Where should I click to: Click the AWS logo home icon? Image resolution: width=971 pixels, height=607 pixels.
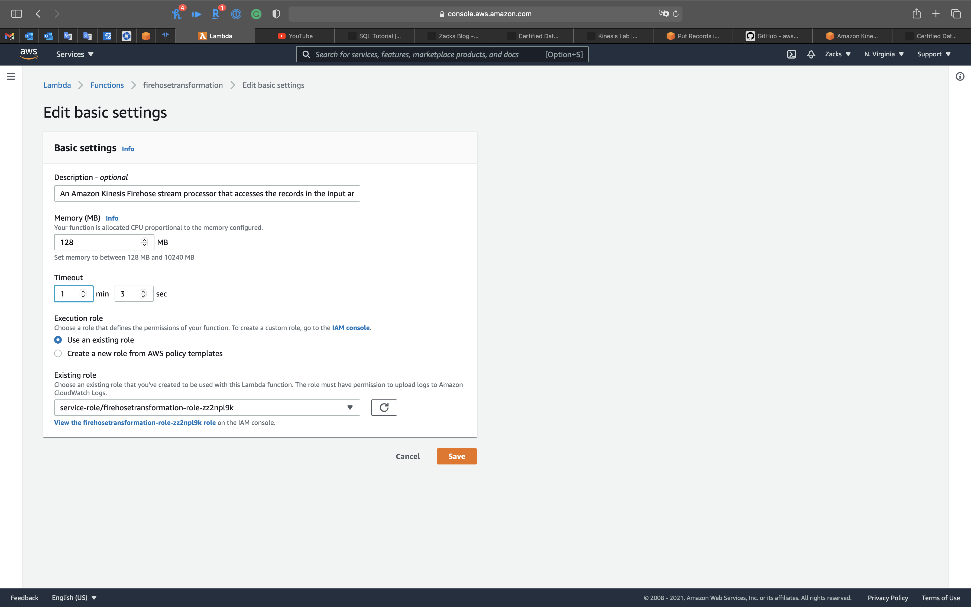tap(28, 54)
